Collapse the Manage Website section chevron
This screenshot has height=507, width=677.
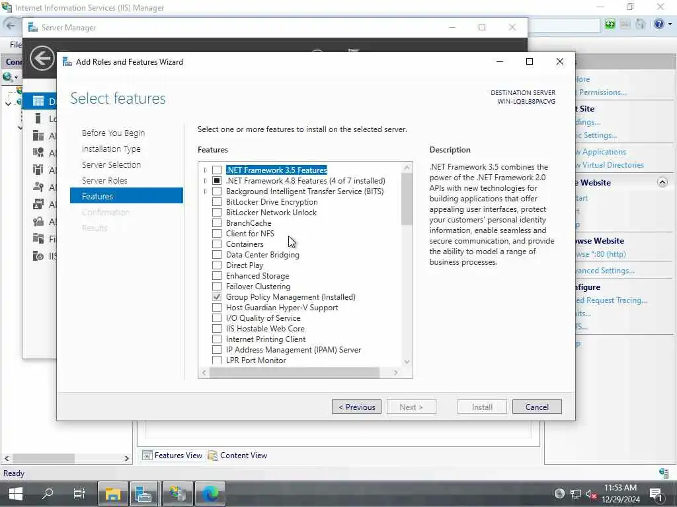pos(662,182)
